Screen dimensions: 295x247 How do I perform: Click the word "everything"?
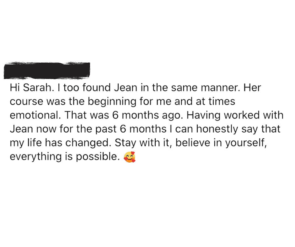(x=36, y=156)
